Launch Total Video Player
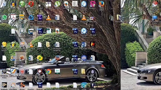 coord(84,31)
